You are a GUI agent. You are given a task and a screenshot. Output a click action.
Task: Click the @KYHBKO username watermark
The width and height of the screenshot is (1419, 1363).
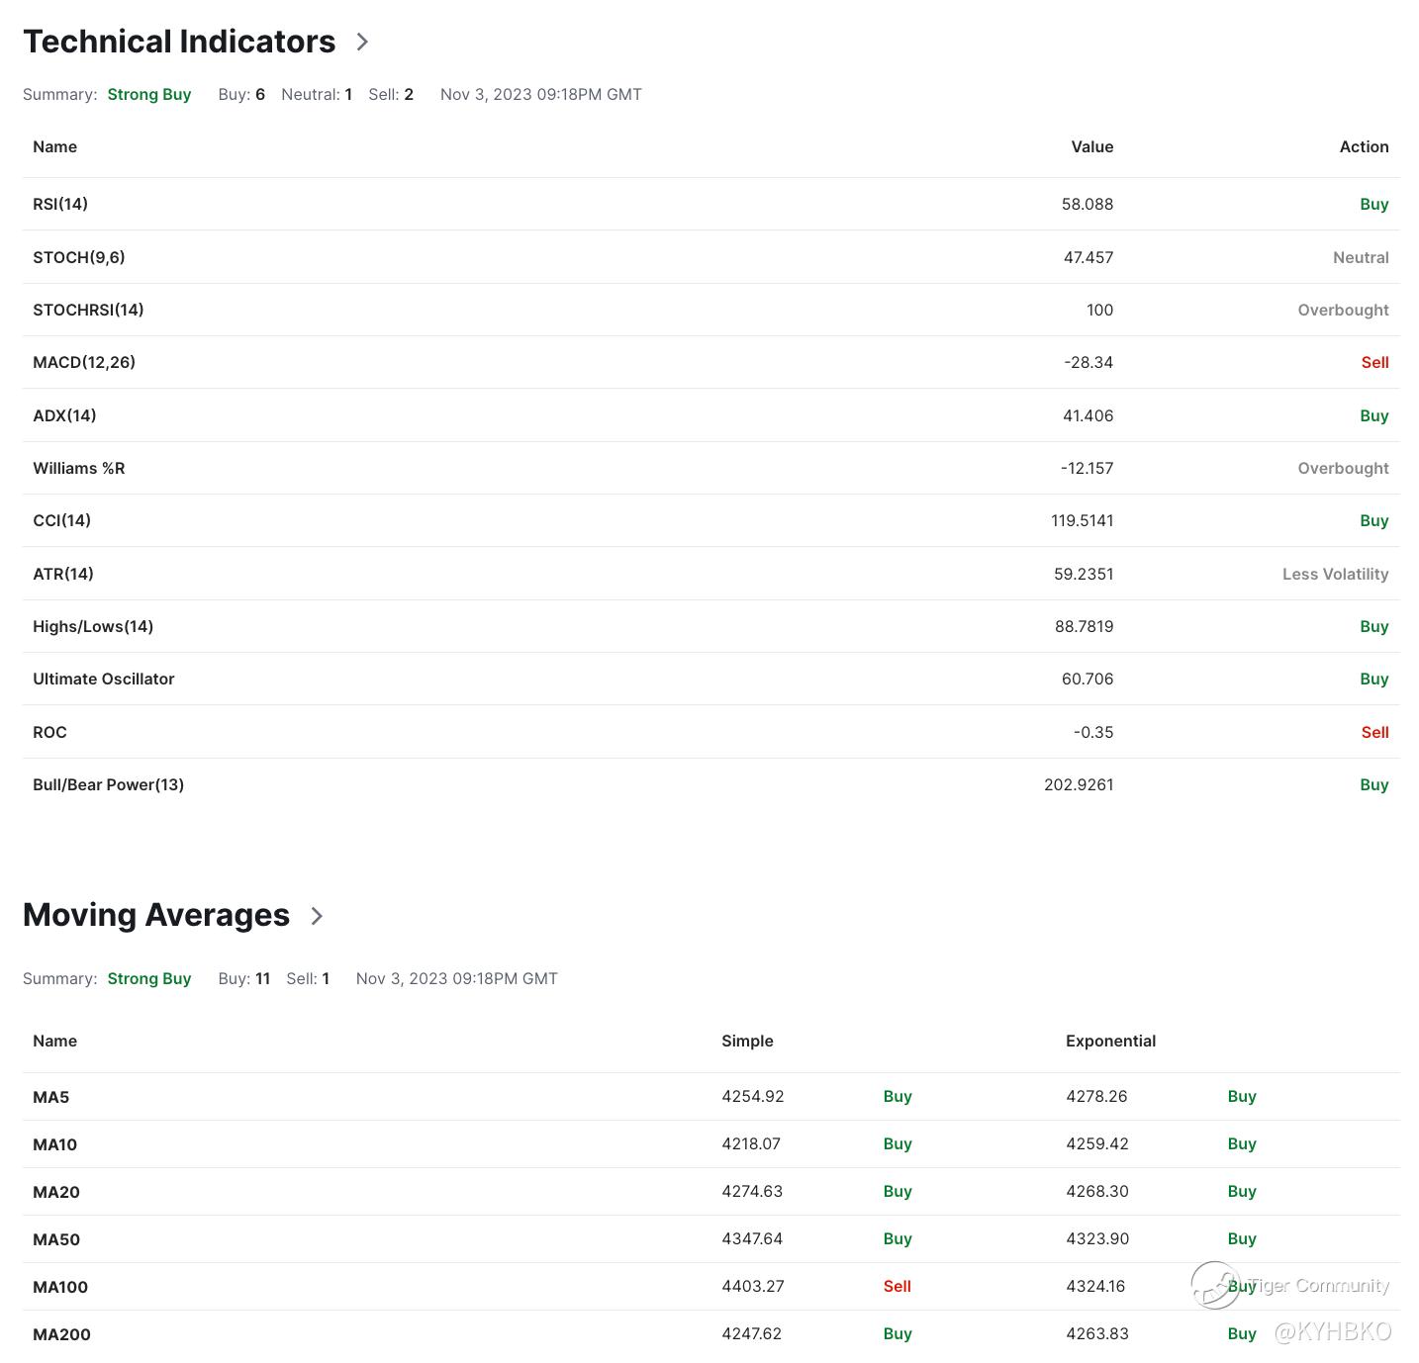tap(1333, 1331)
